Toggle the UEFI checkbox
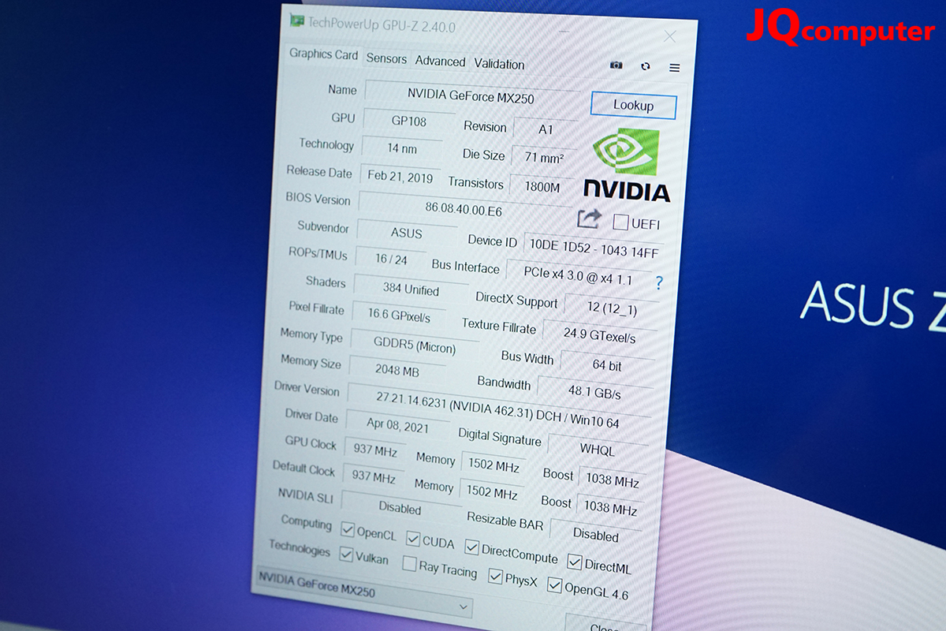This screenshot has width=946, height=631. coord(620,222)
